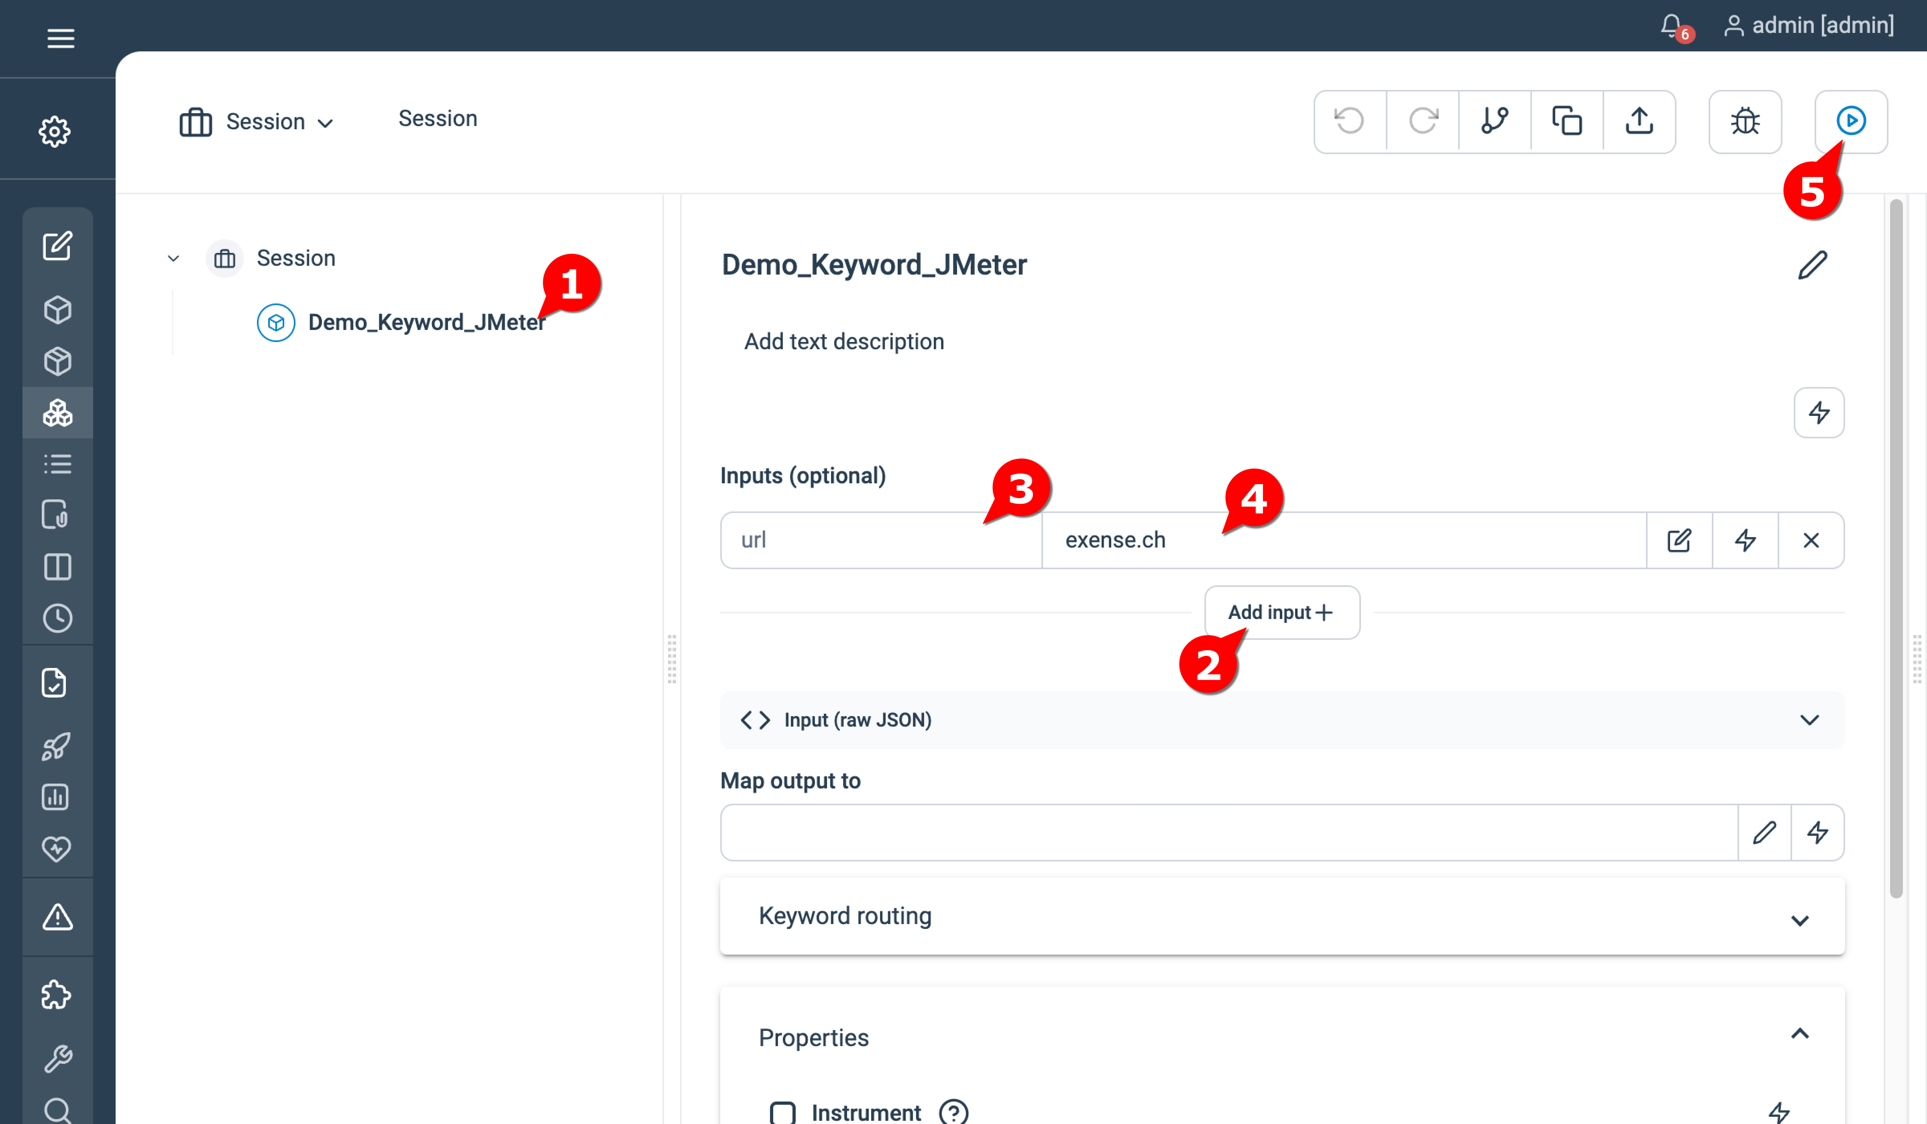Remove the url input row with the X icon

click(x=1811, y=541)
